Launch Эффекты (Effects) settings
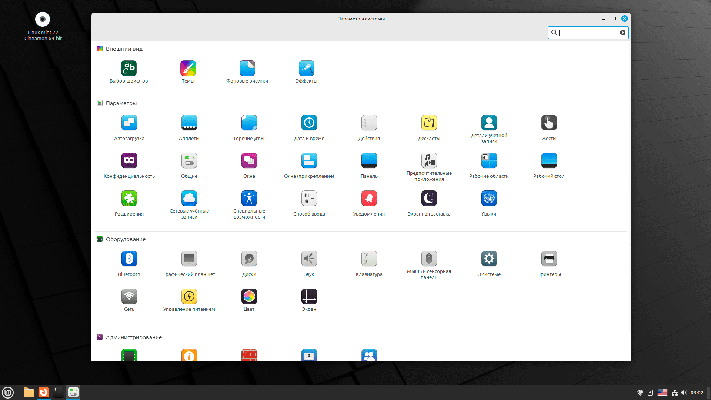Screen dimensions: 711x400 tap(306, 69)
